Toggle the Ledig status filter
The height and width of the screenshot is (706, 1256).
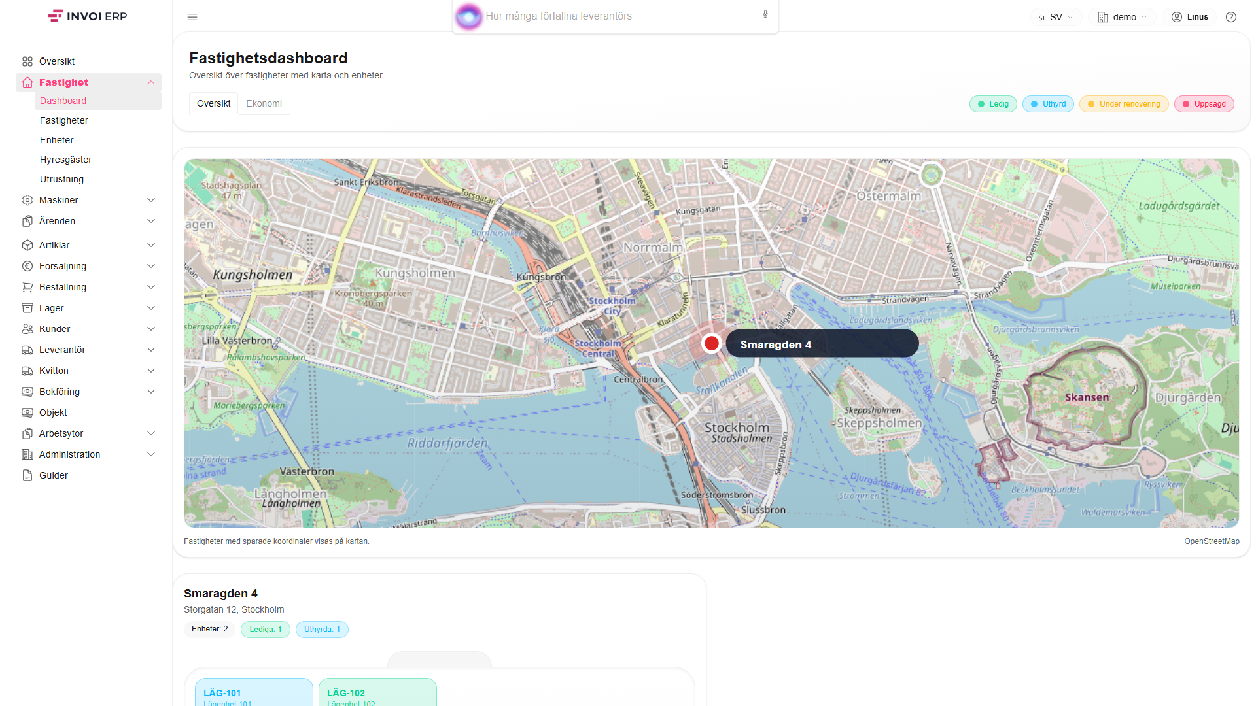[993, 104]
